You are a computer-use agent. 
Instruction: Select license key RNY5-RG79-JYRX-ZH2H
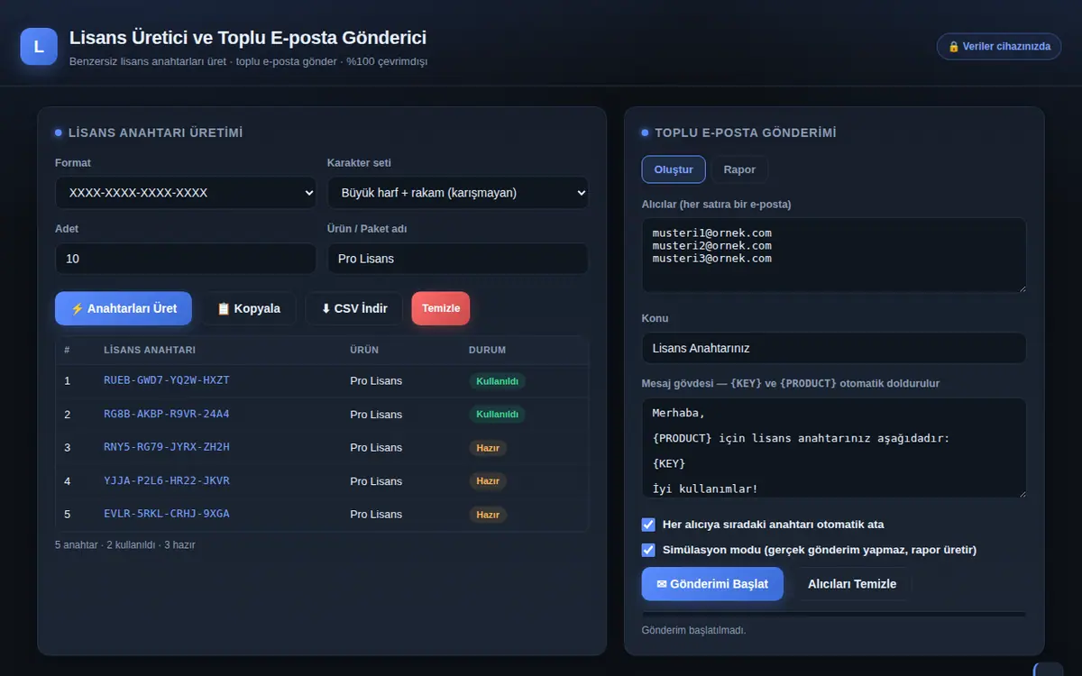(167, 447)
